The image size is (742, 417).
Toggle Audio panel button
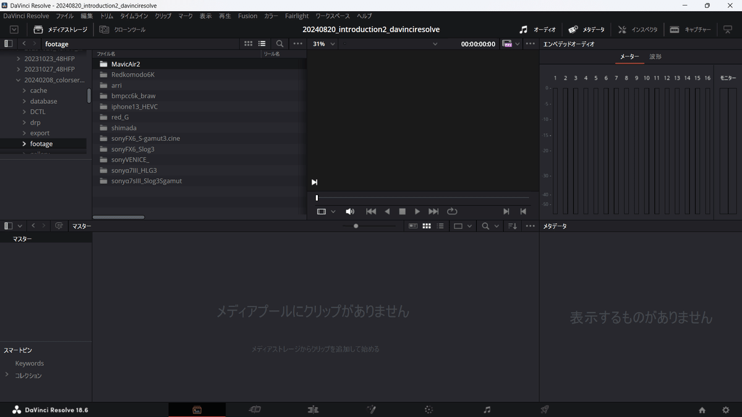pos(537,30)
